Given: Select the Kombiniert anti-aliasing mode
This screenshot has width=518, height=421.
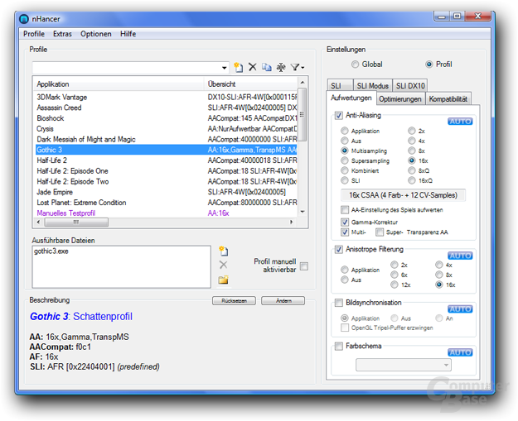Looking at the screenshot, I should click(345, 170).
